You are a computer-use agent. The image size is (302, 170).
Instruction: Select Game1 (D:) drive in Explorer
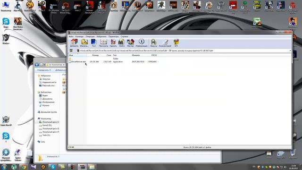[x=45, y=126]
